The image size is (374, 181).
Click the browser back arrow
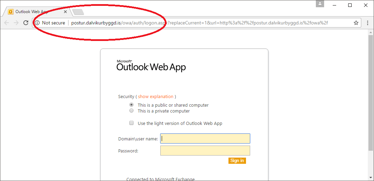pos(7,23)
